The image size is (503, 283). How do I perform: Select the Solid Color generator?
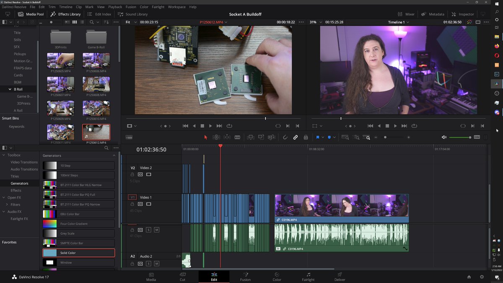[x=78, y=253]
